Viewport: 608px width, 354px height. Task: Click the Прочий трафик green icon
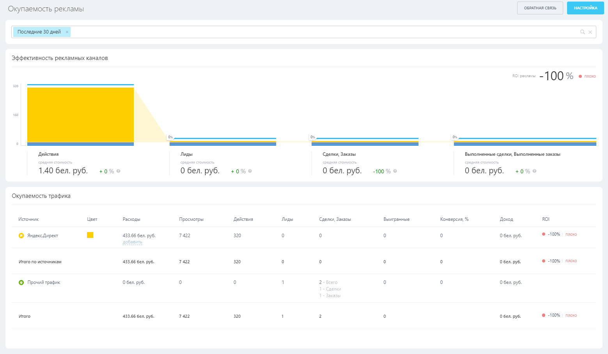pyautogui.click(x=21, y=282)
